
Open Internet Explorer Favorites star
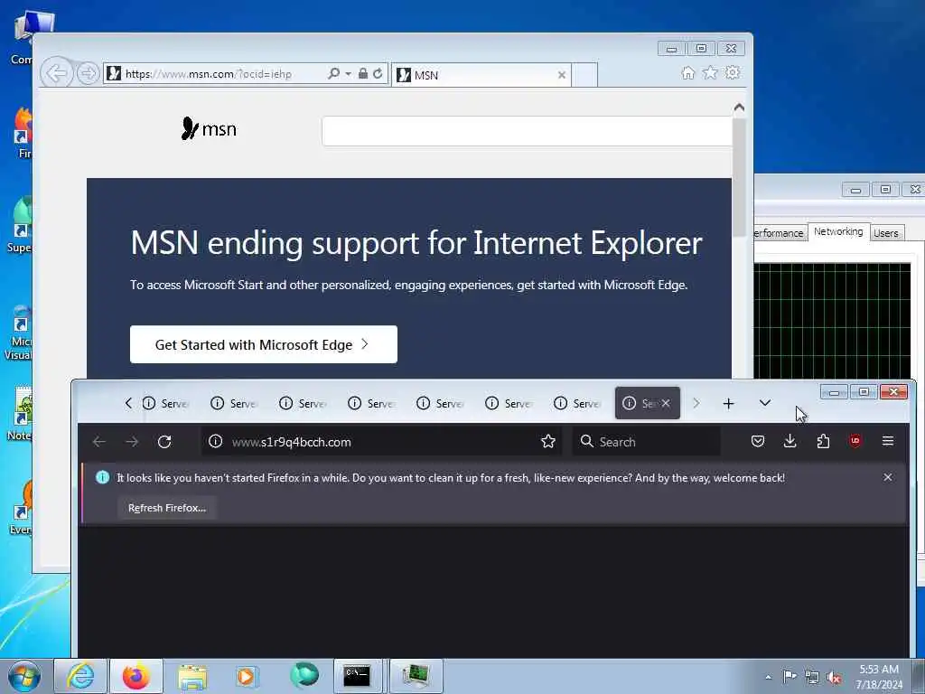click(x=710, y=72)
